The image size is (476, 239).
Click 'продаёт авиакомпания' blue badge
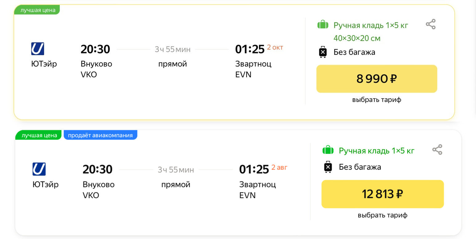pyautogui.click(x=100, y=135)
